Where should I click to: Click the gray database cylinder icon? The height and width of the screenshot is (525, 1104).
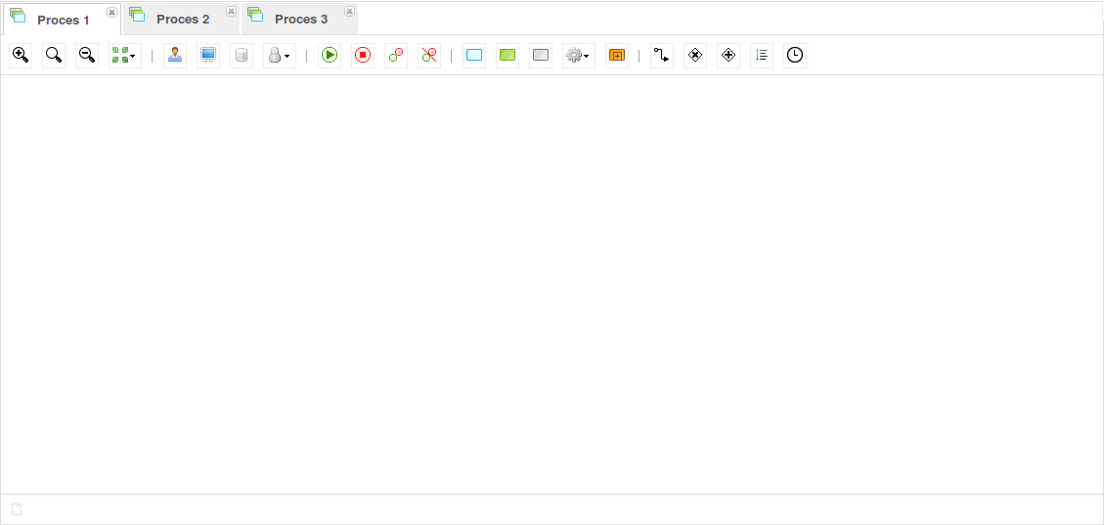(x=242, y=55)
